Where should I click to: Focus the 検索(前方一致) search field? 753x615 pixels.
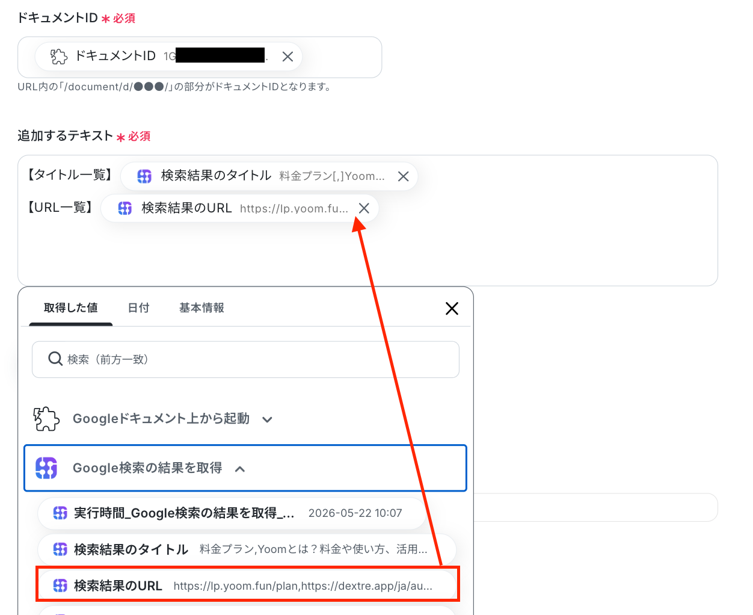point(245,360)
